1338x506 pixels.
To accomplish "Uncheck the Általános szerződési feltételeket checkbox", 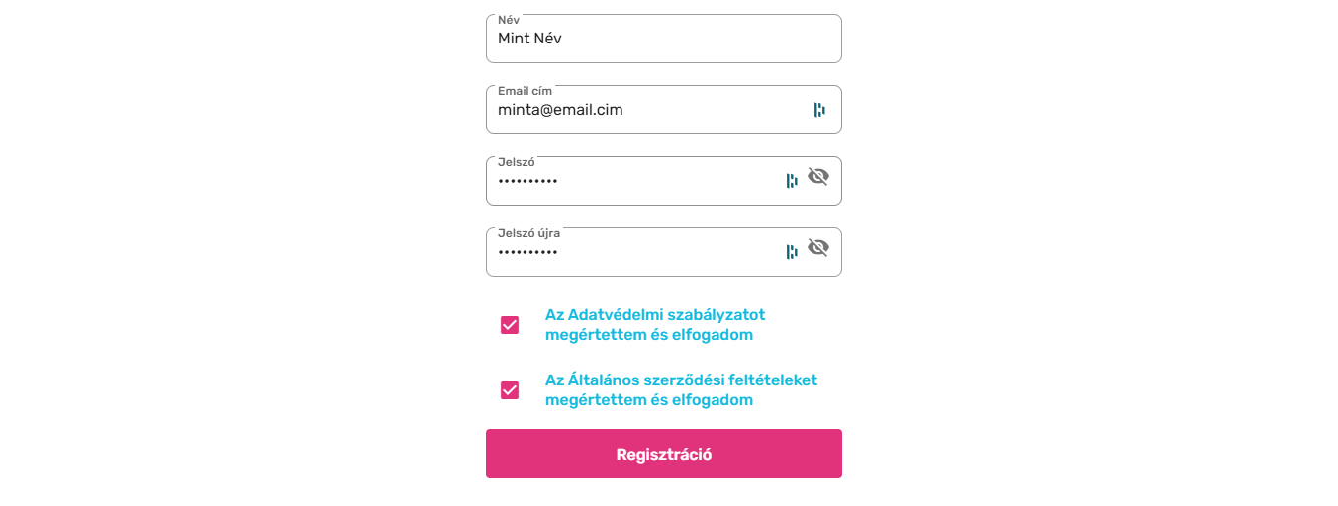I will [x=510, y=390].
